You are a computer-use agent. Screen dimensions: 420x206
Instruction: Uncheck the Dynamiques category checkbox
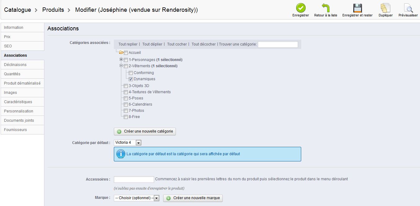point(131,79)
